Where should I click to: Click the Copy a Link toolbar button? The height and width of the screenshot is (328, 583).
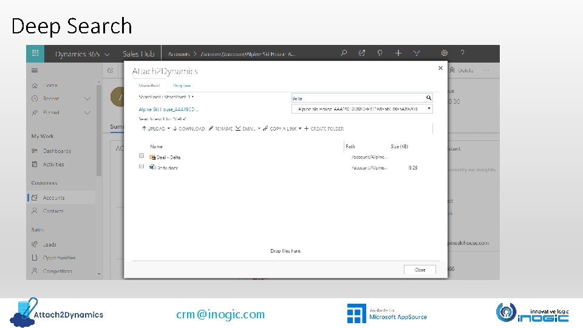click(279, 129)
